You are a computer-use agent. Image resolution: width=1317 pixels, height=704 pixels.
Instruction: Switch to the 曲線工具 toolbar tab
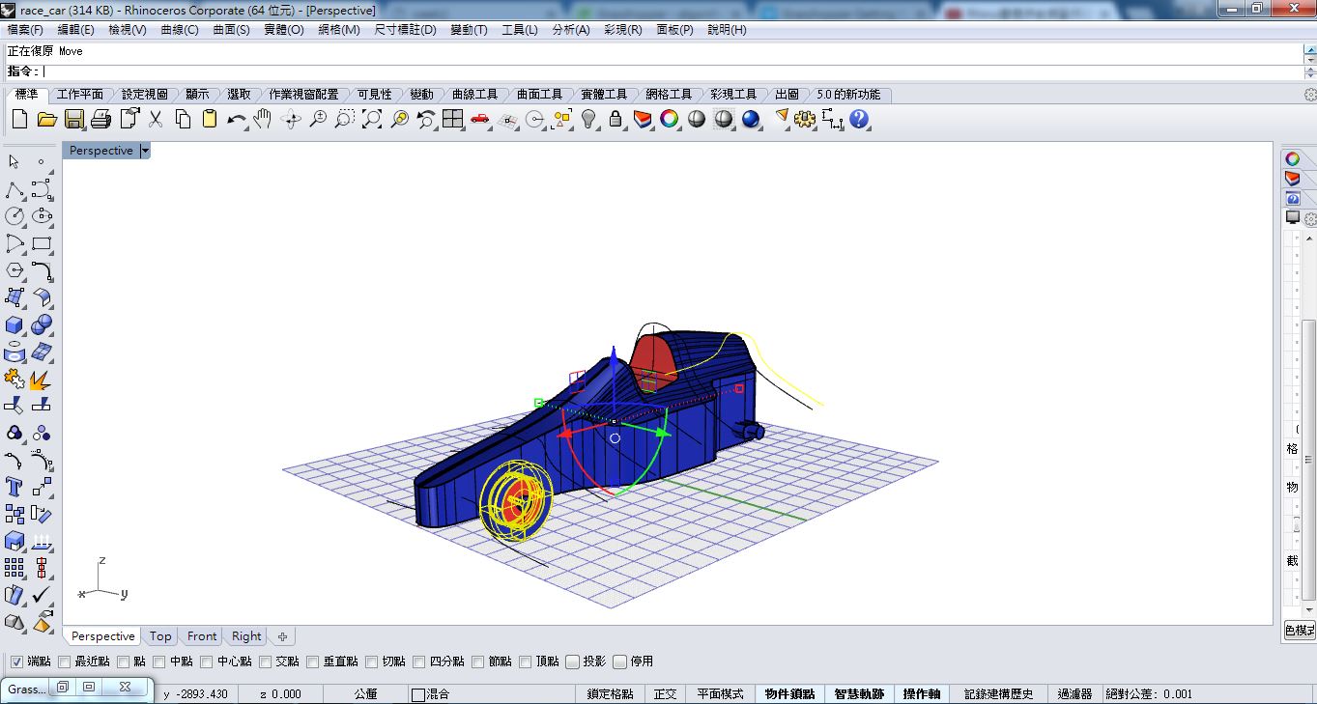(474, 95)
